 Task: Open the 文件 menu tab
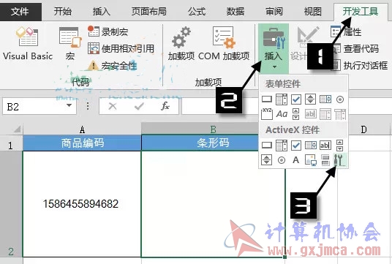[x=20, y=11]
